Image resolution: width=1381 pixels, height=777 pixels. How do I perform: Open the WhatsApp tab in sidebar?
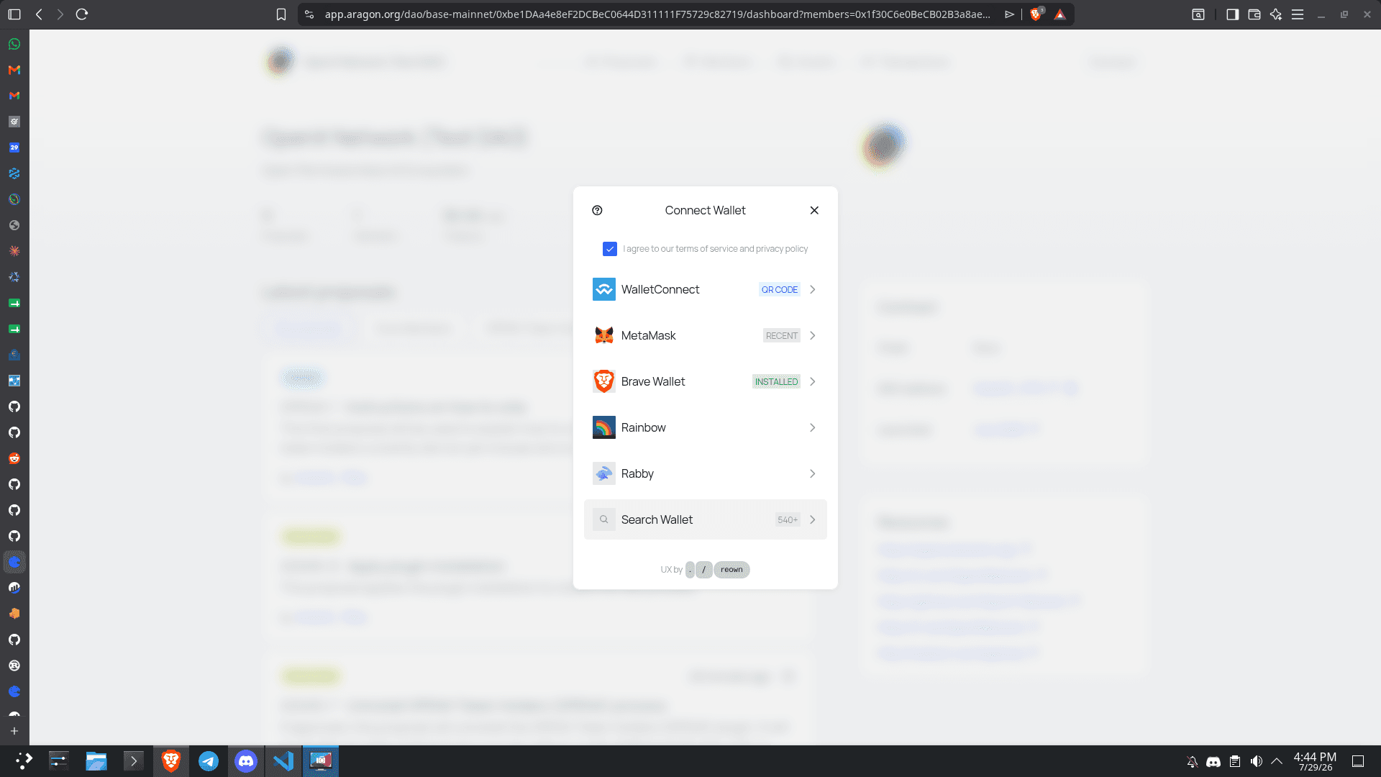(x=14, y=44)
